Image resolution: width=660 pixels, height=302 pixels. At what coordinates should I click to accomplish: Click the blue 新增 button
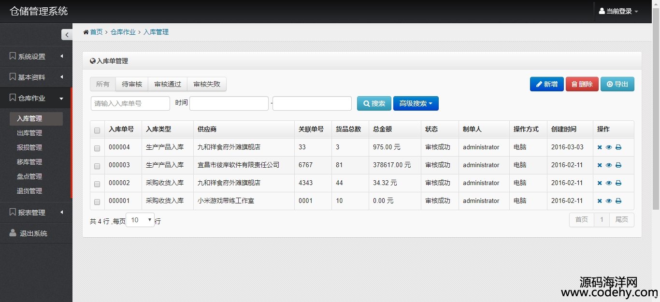click(546, 84)
